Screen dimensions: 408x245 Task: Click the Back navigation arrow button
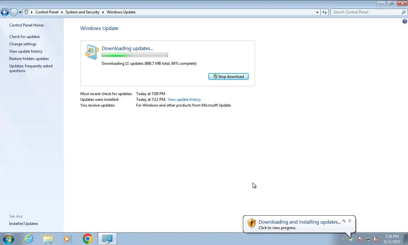click(5, 12)
